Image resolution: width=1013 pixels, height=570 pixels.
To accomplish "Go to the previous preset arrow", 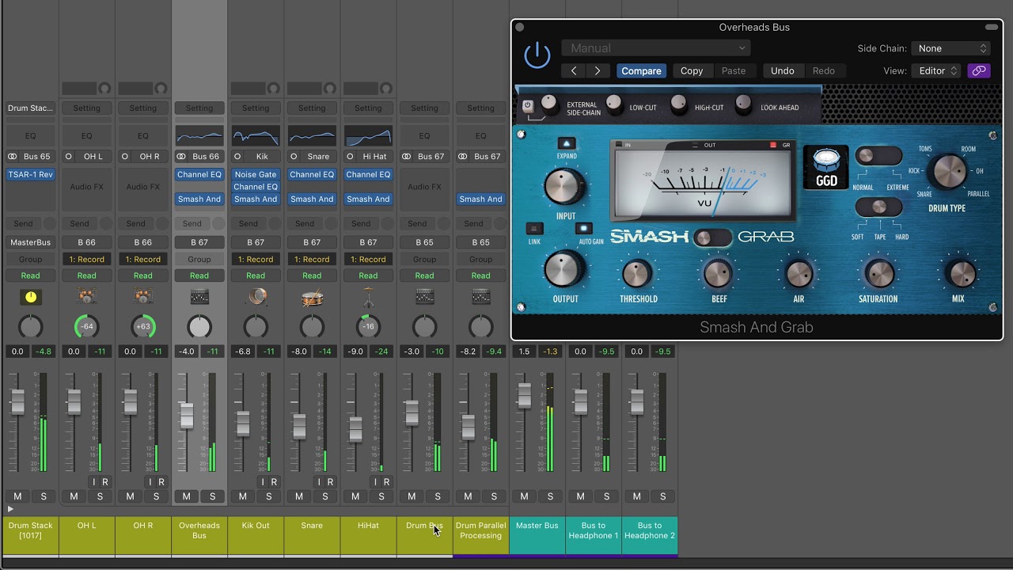I will pyautogui.click(x=574, y=71).
